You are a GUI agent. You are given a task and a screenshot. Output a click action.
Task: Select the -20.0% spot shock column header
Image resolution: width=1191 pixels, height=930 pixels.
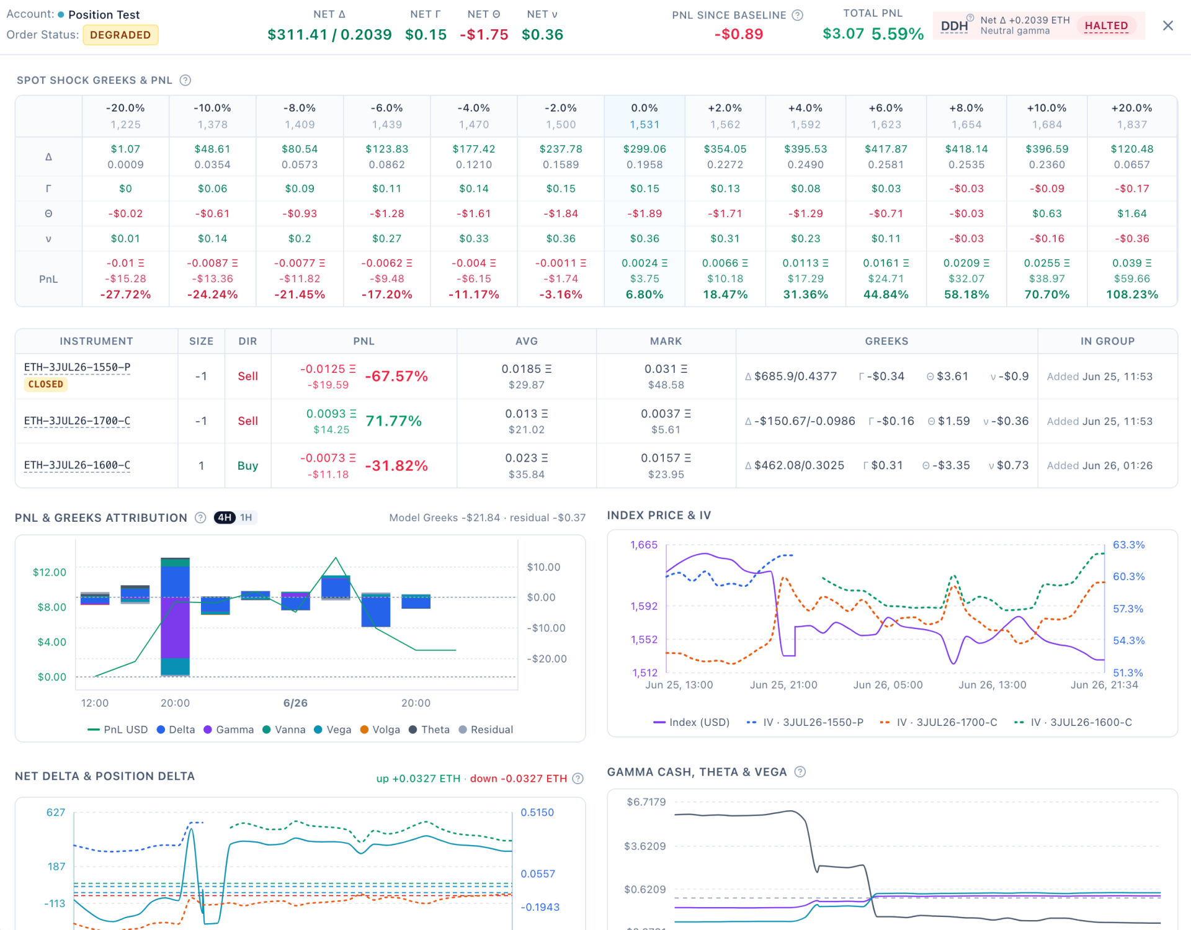tap(125, 116)
